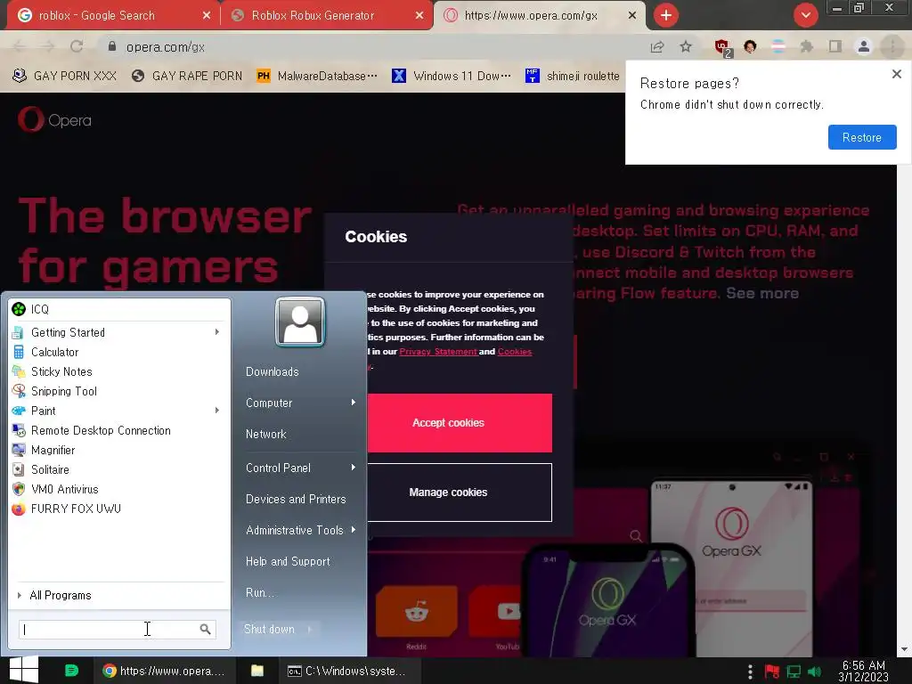
Task: Click the Opera logo on page
Action: [x=54, y=120]
